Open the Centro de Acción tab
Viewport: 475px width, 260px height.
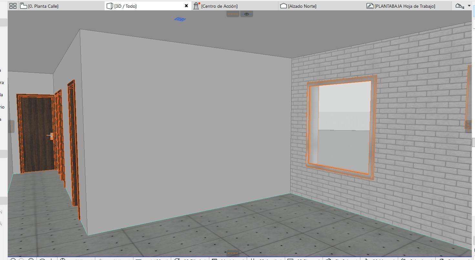point(219,6)
